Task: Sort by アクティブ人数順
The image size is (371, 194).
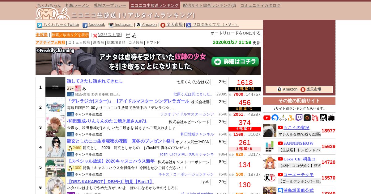Action: coord(50,42)
